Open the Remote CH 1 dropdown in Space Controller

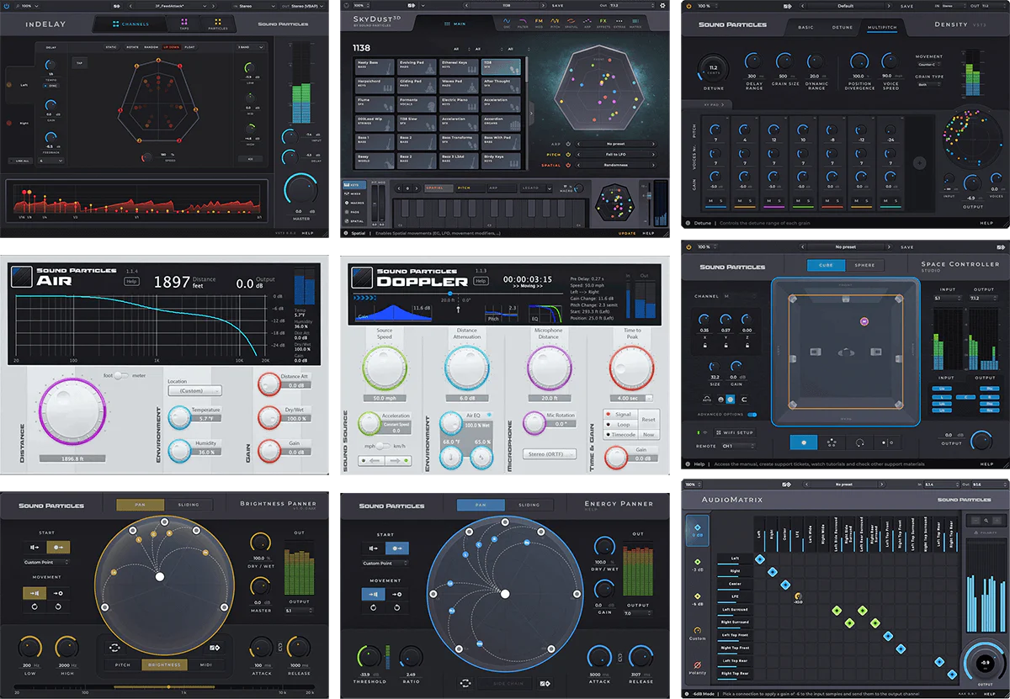pos(740,446)
